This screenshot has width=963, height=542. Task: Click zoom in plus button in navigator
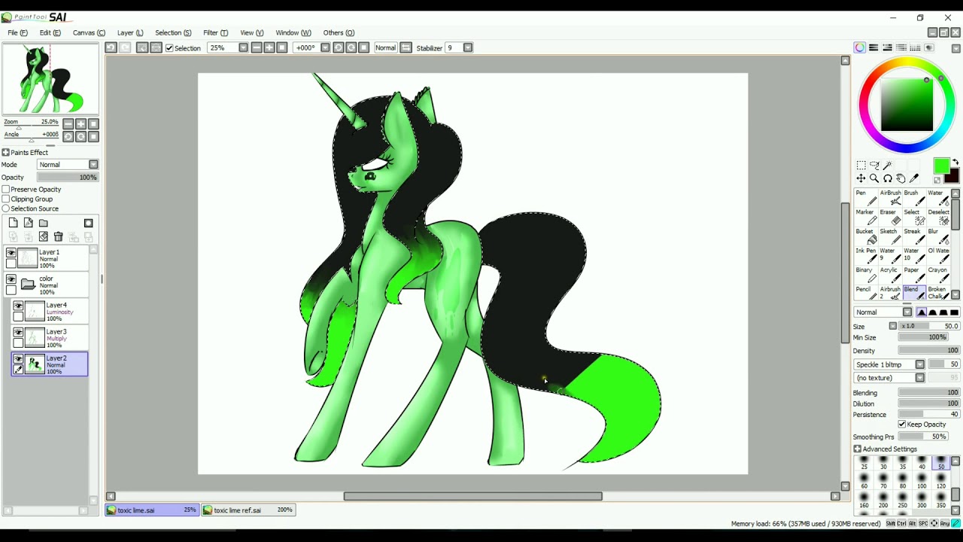point(81,124)
